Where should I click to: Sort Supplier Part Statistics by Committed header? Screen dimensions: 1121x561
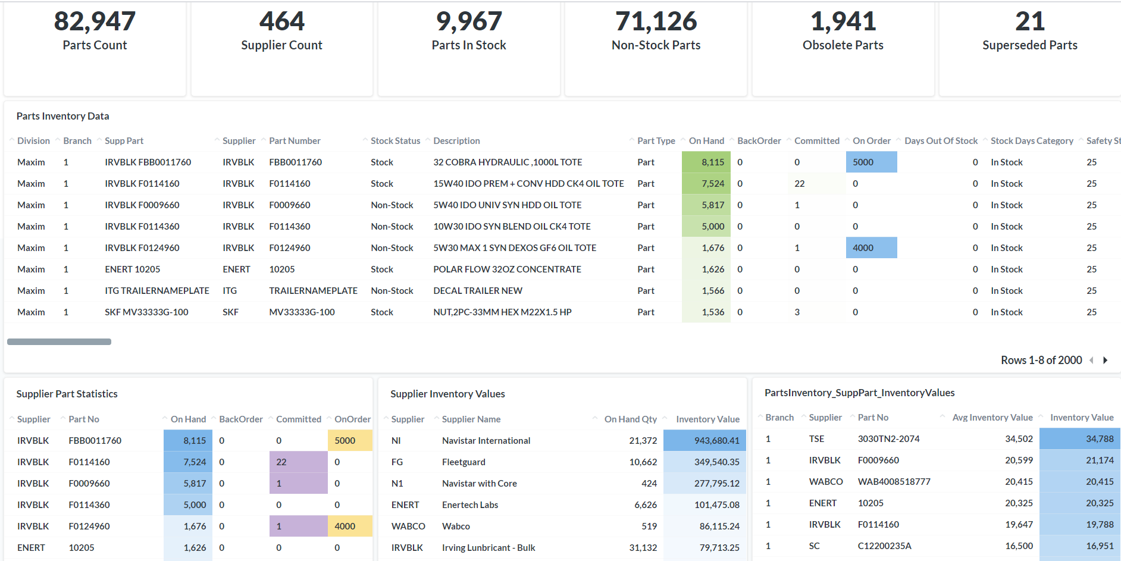(298, 419)
